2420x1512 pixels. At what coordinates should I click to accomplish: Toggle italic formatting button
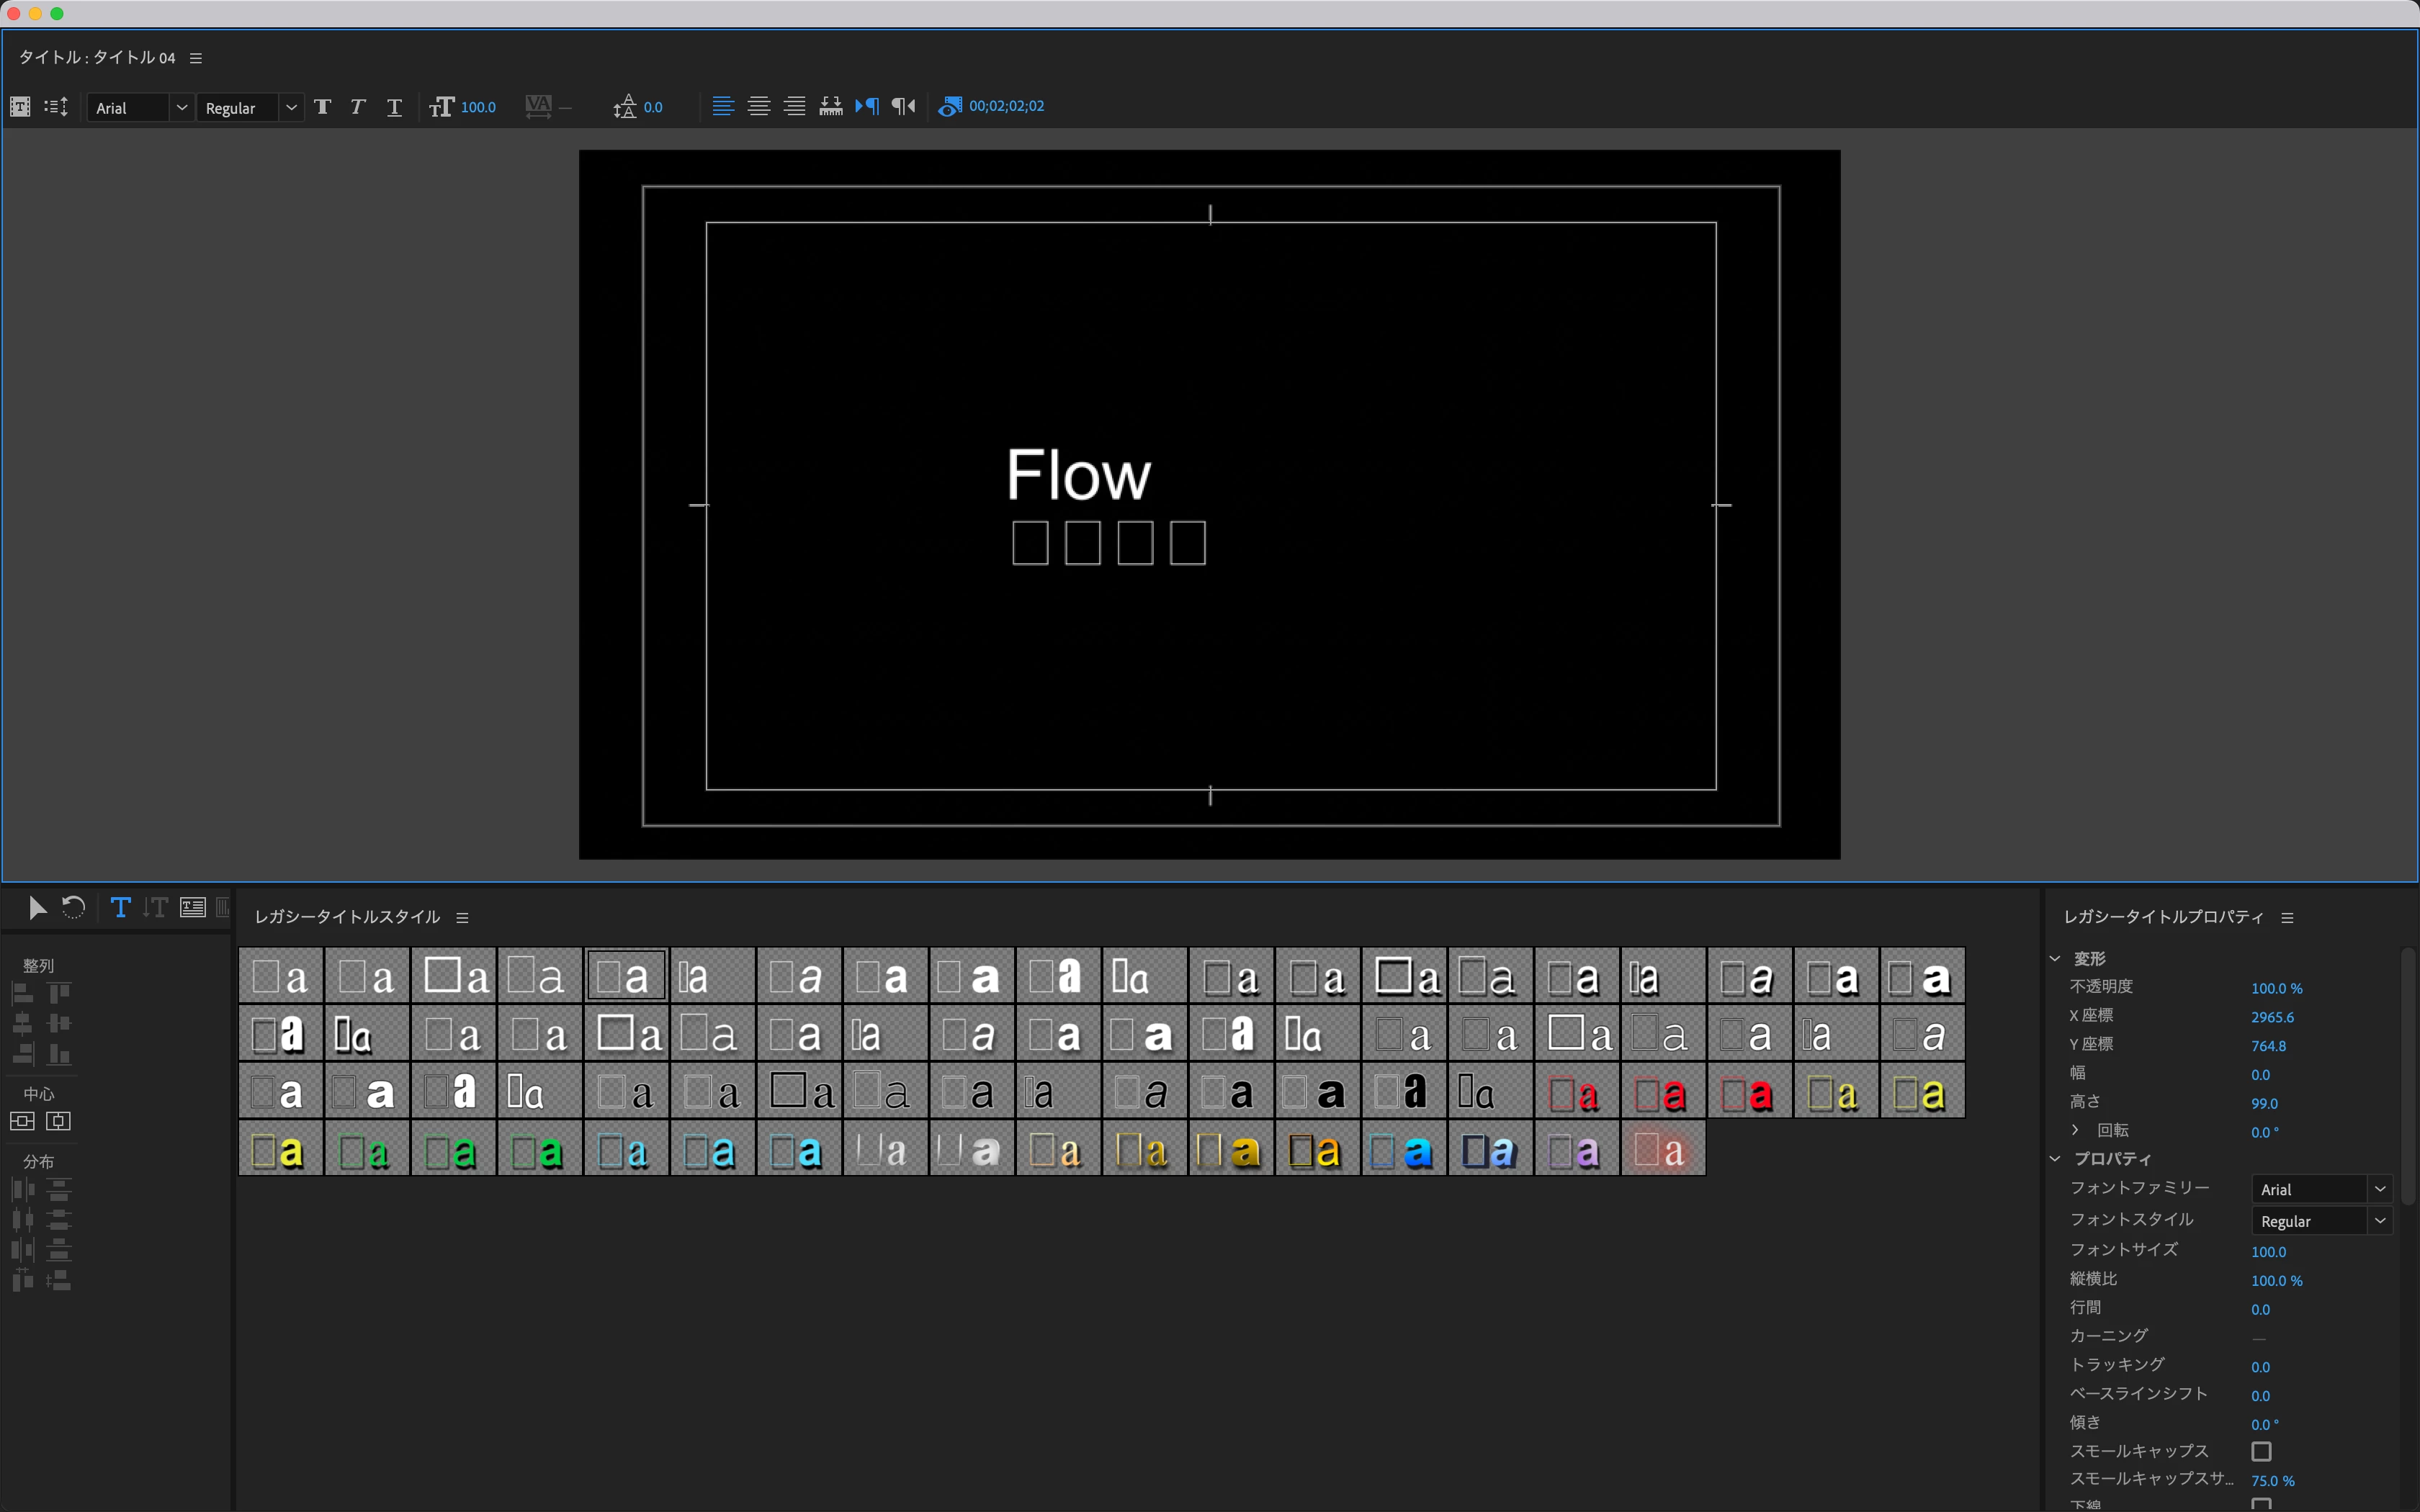click(358, 107)
